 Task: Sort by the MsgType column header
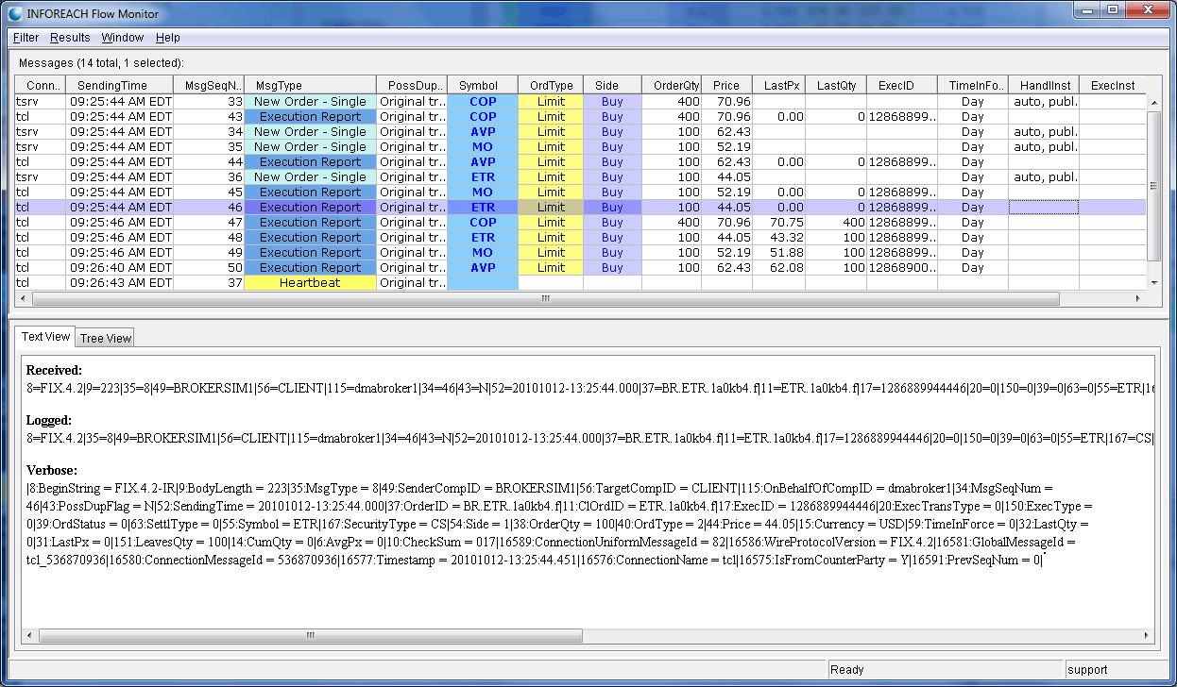pos(310,85)
